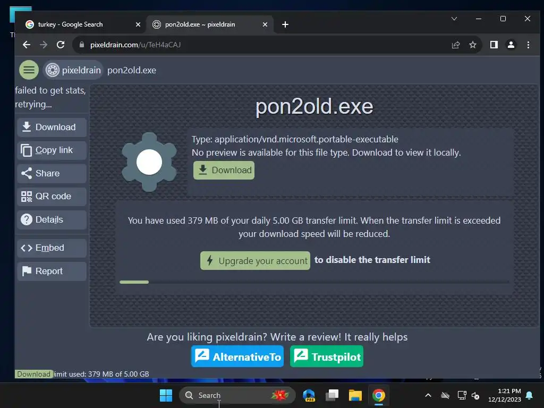
Task: Click the address bar URL
Action: tap(135, 45)
